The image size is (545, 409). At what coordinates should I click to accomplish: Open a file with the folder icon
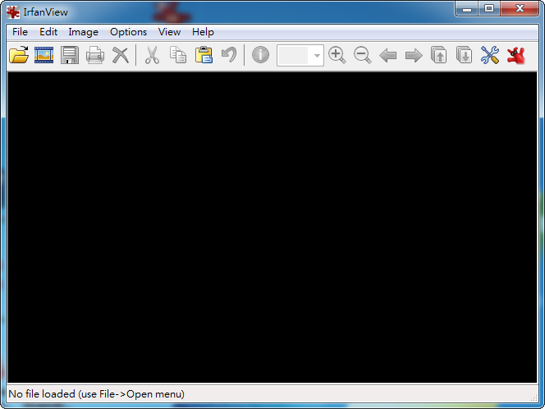click(19, 55)
